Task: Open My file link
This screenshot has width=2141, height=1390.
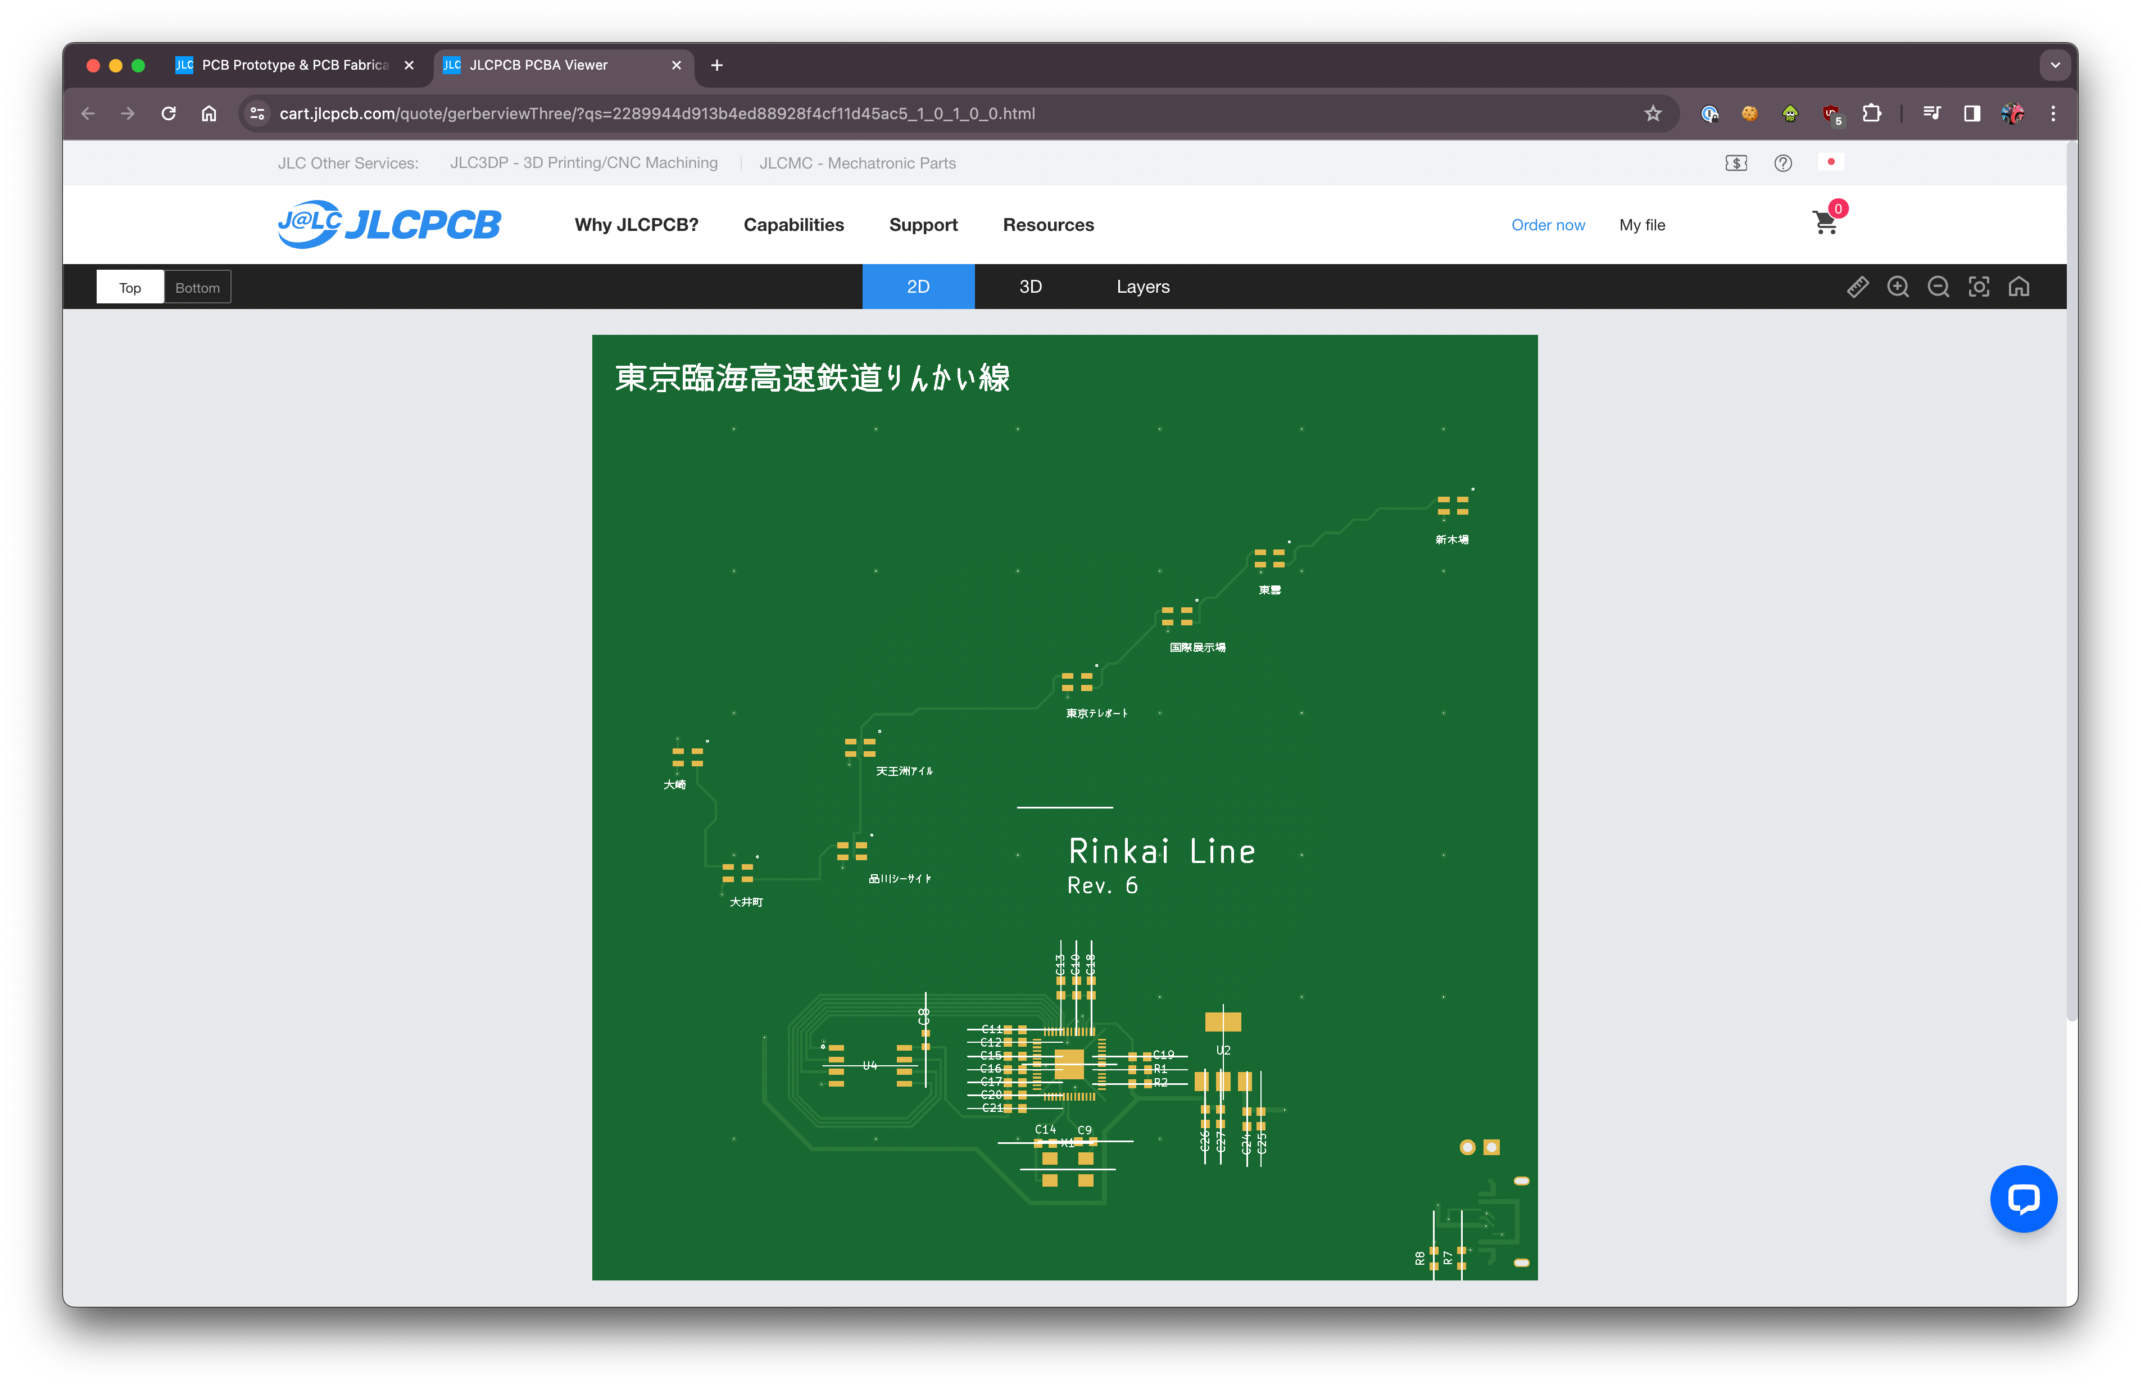Action: [1643, 225]
